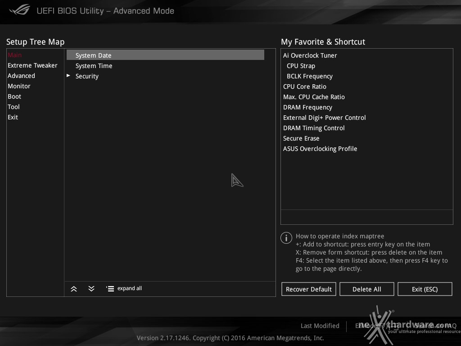Screen dimensions: 461x346
Task: Select Max. CPU Cache Ratio shortcut
Action: pos(314,97)
